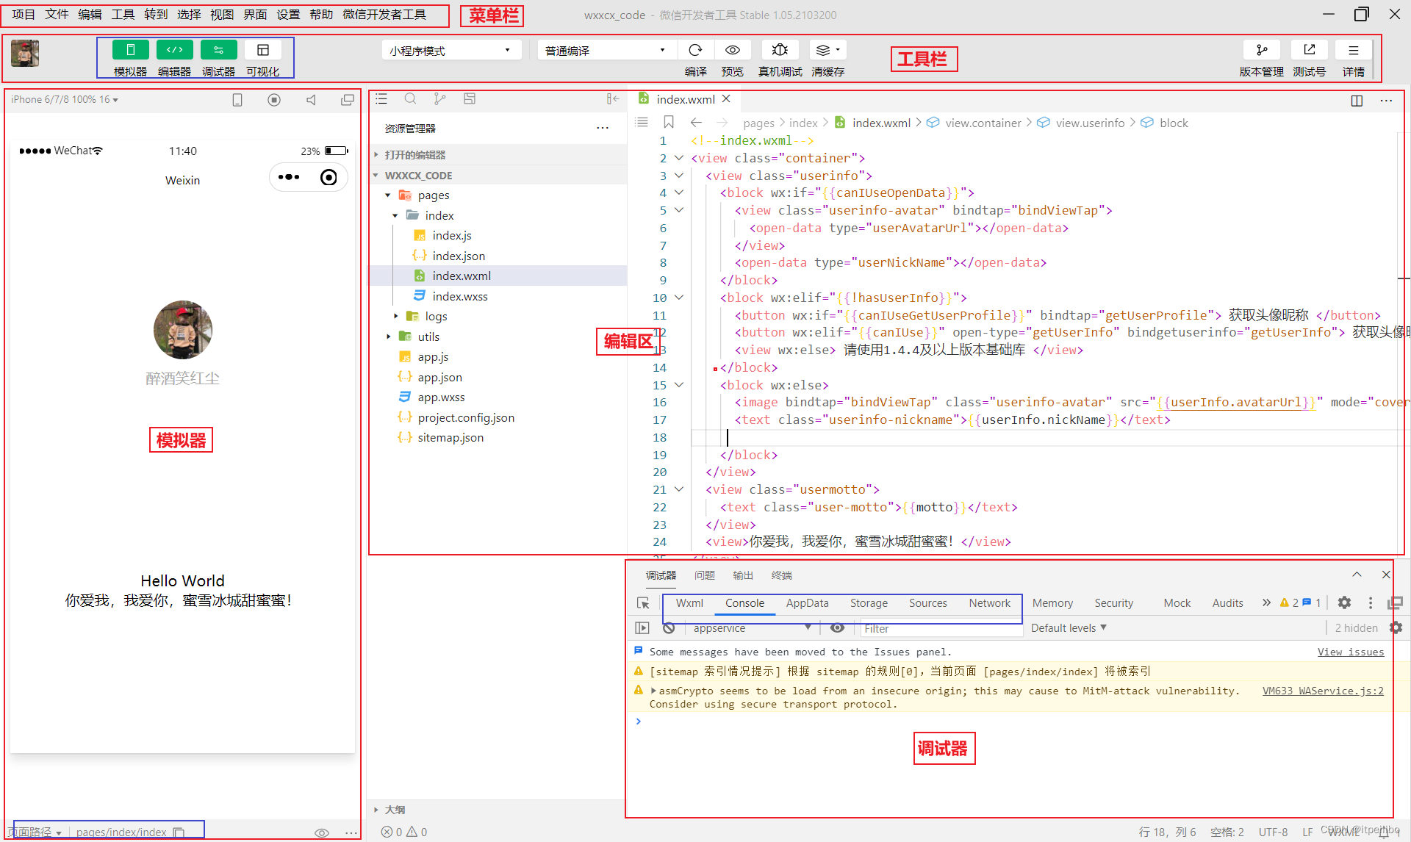Open version management icon
The image size is (1411, 842).
click(x=1262, y=50)
